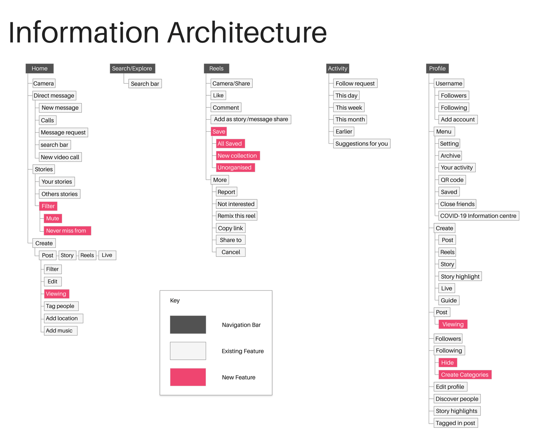Select the Activity navigation header
545x438 pixels.
338,68
